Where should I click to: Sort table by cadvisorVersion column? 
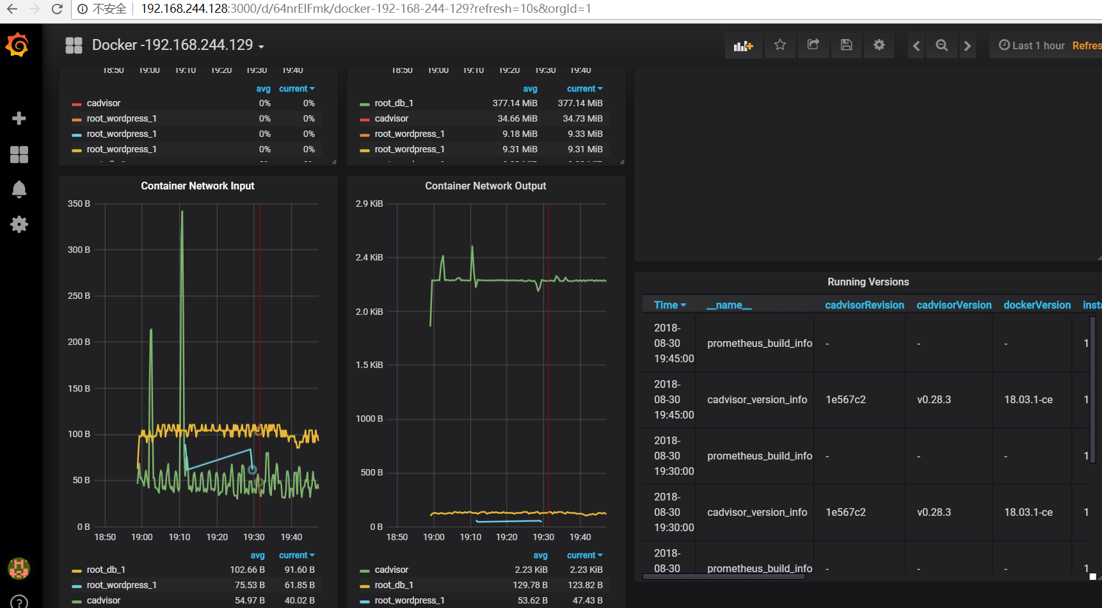coord(954,305)
